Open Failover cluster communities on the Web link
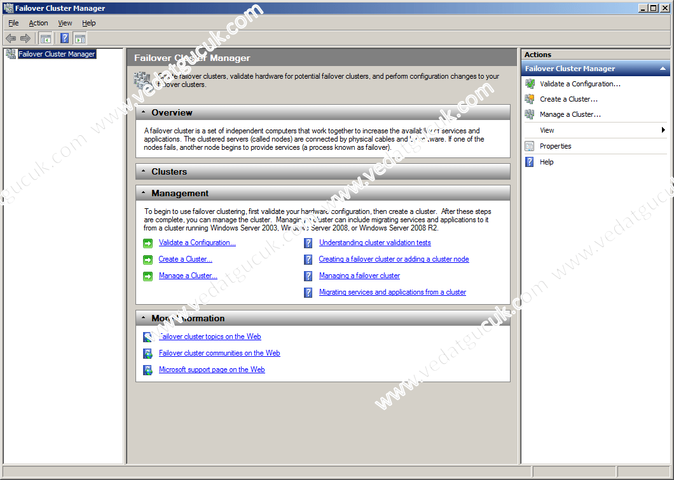The height and width of the screenshot is (480, 674). (x=219, y=353)
